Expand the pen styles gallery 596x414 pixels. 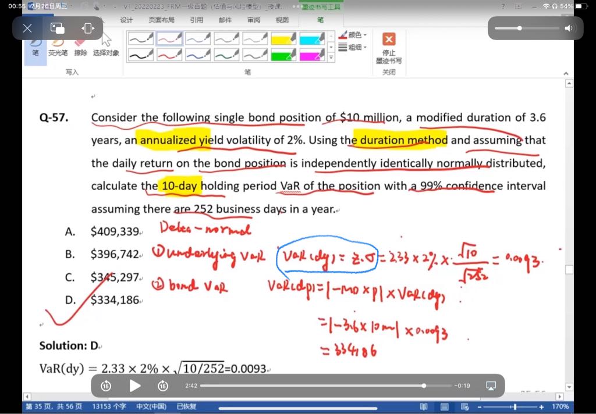coord(331,58)
